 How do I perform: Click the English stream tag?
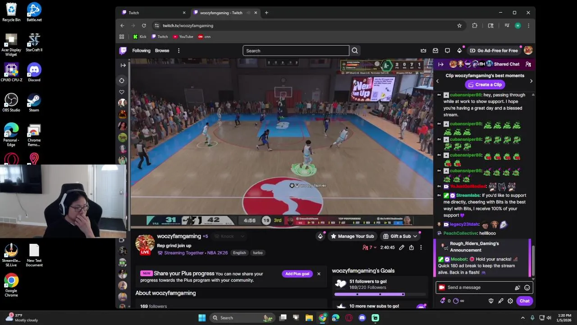239,253
